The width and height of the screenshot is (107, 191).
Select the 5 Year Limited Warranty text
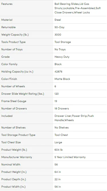[x=70, y=157]
